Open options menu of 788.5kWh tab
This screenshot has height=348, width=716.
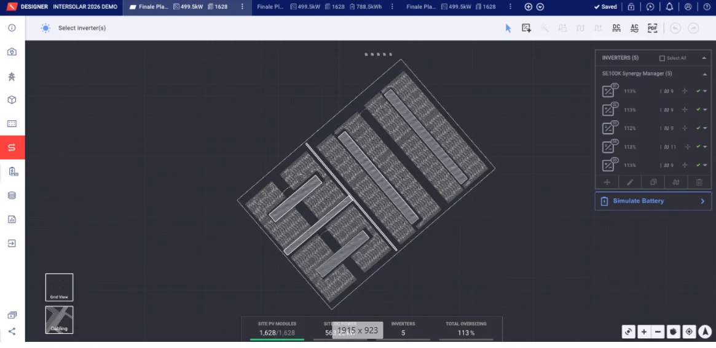pos(393,7)
